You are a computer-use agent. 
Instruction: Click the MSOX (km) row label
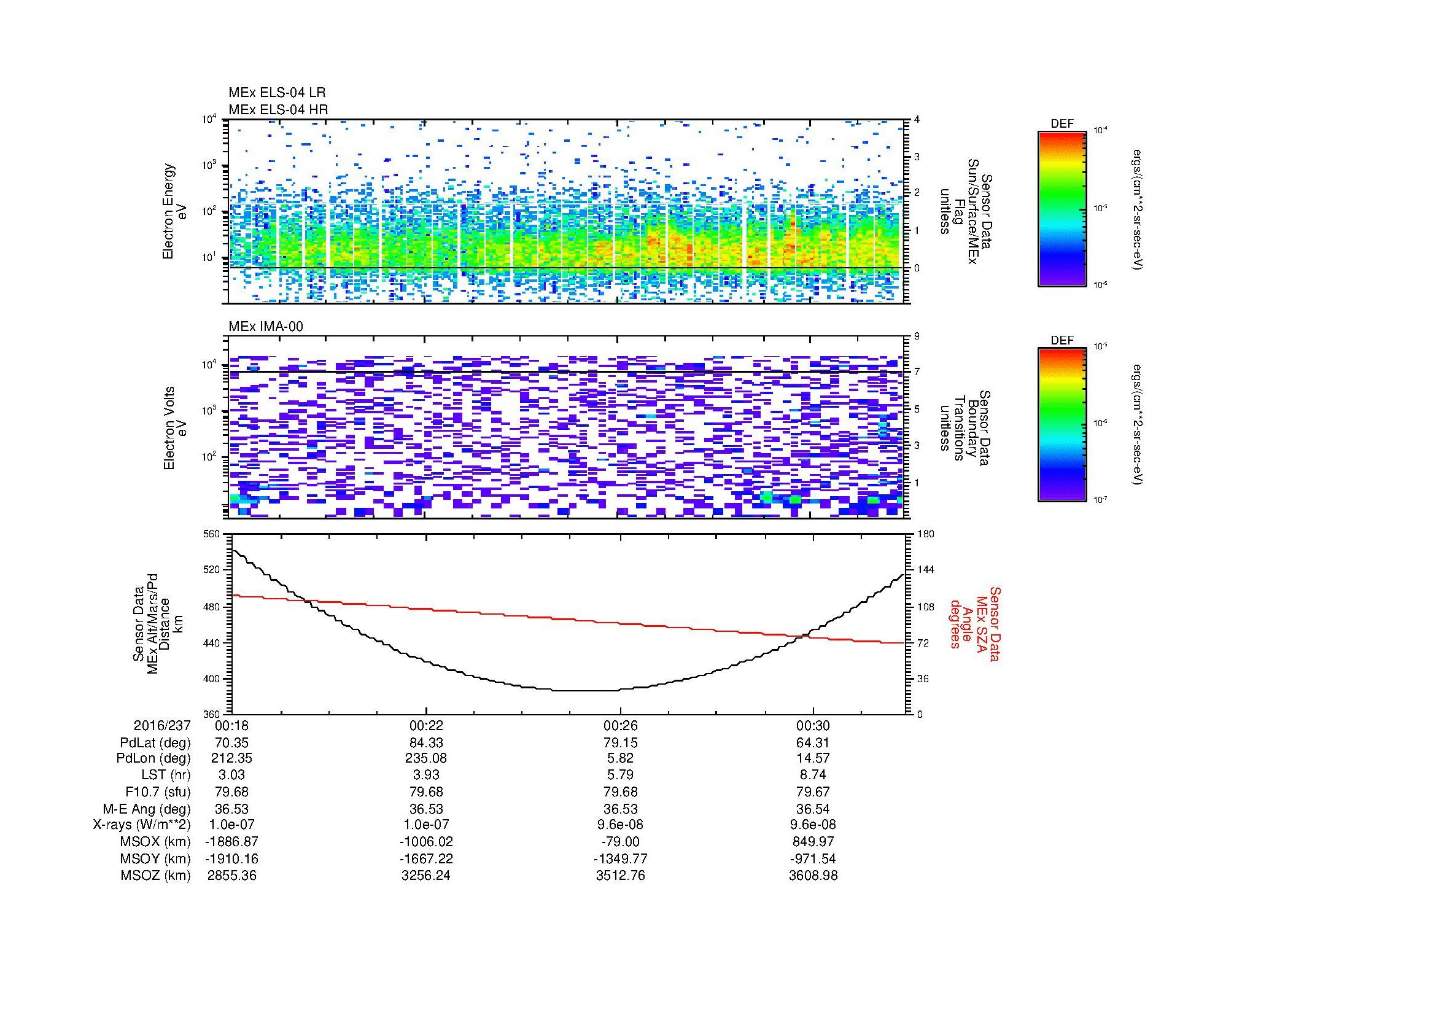pos(155,842)
